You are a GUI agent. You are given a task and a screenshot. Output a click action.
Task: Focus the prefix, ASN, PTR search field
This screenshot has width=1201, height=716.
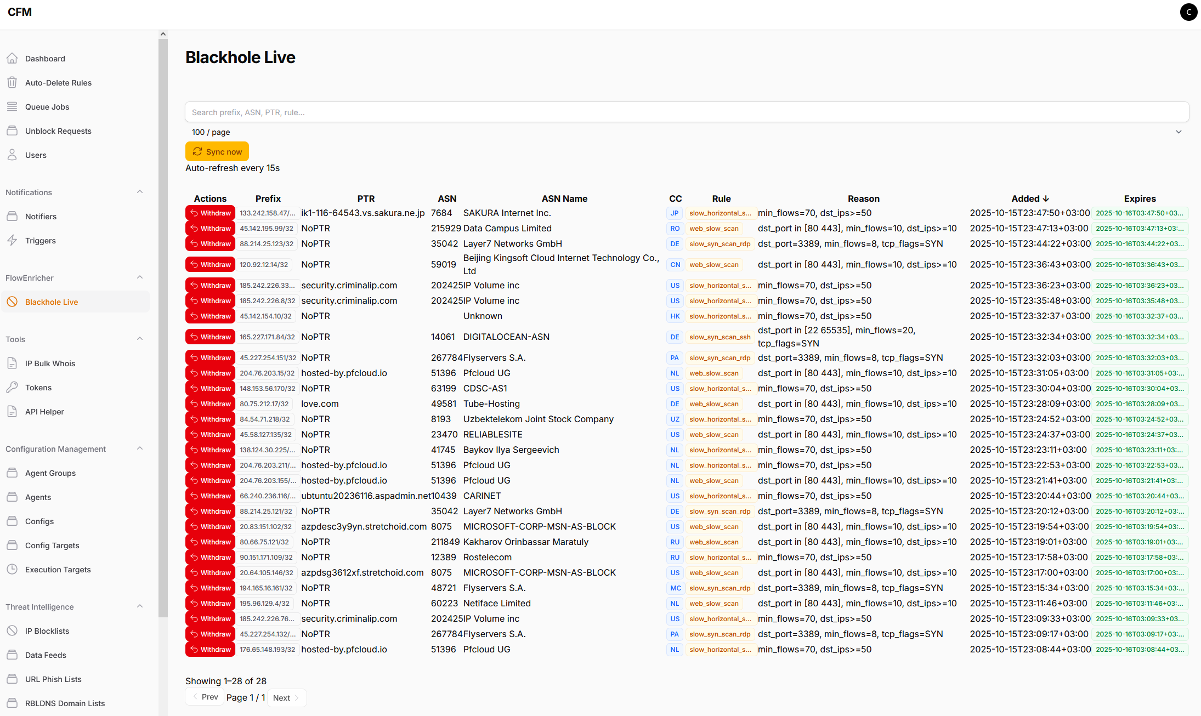(x=687, y=112)
